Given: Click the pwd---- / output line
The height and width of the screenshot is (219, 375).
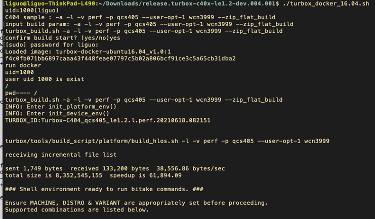Looking at the screenshot, I should tap(21, 93).
